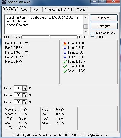Open the S.M.A.R.T. tab

click(66, 10)
